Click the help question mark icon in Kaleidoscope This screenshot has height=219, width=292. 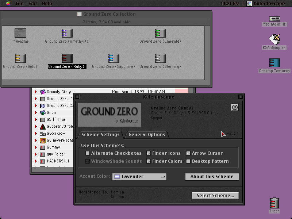click(x=235, y=107)
